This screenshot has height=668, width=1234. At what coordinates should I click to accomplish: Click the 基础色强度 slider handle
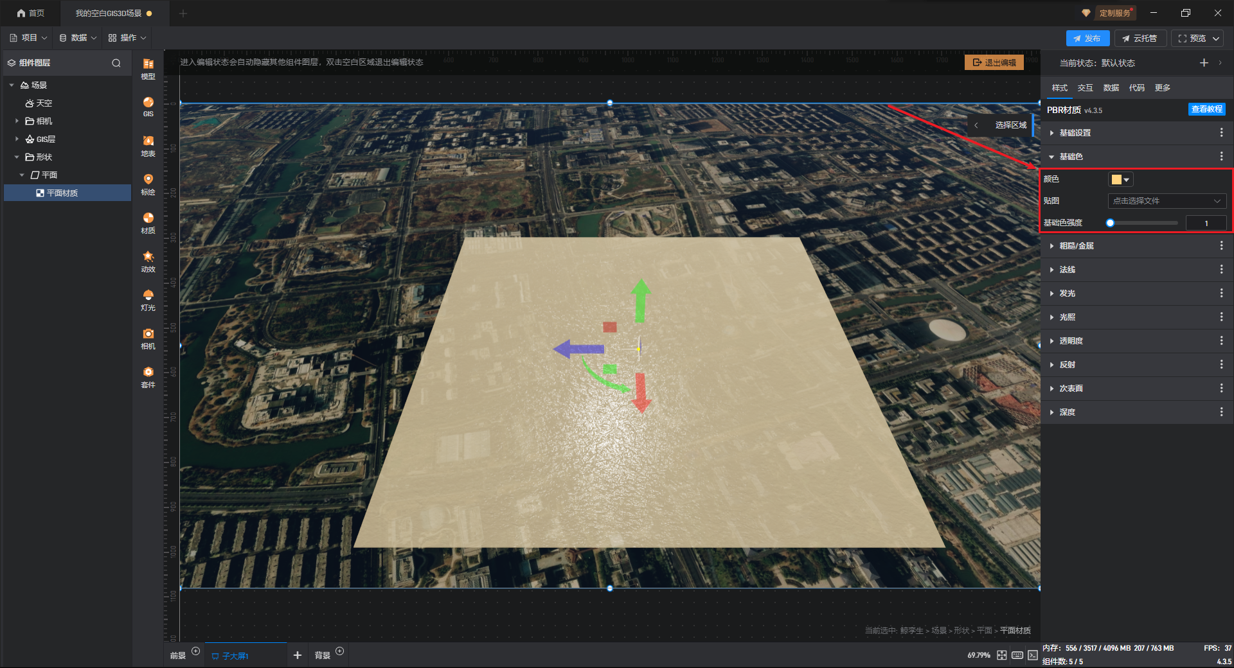pyautogui.click(x=1110, y=223)
